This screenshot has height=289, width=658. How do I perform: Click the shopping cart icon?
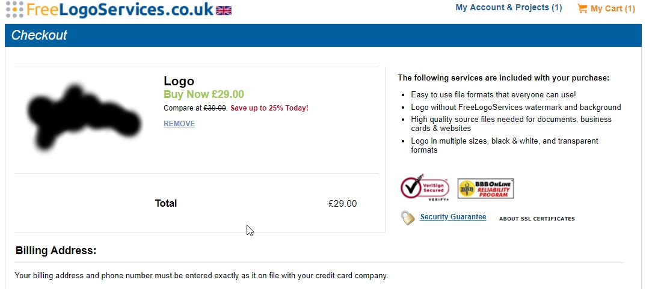(582, 8)
